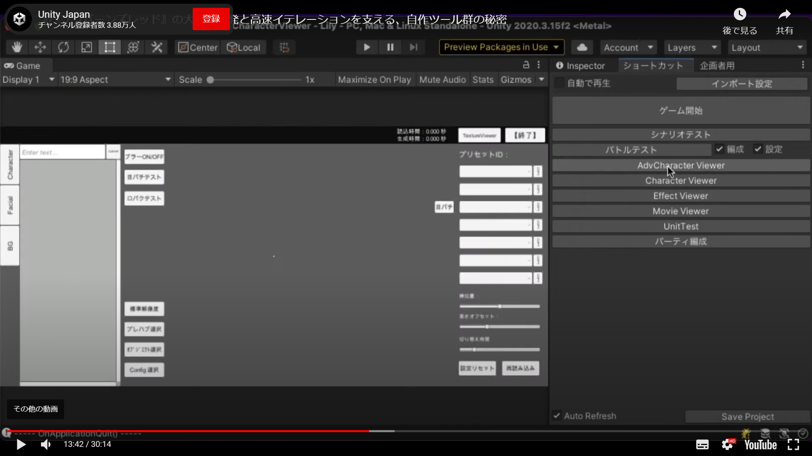Open the custom editor tools icon
812x456 pixels.
[156, 47]
